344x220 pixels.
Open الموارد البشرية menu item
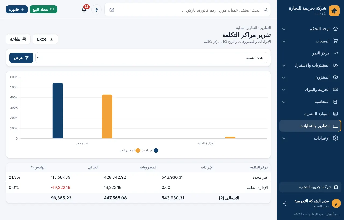(x=310, y=114)
